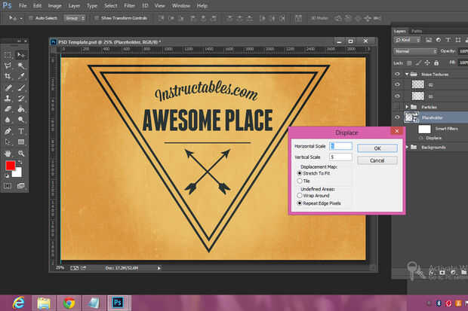Open Photoshop from the Windows taskbar

(x=119, y=301)
